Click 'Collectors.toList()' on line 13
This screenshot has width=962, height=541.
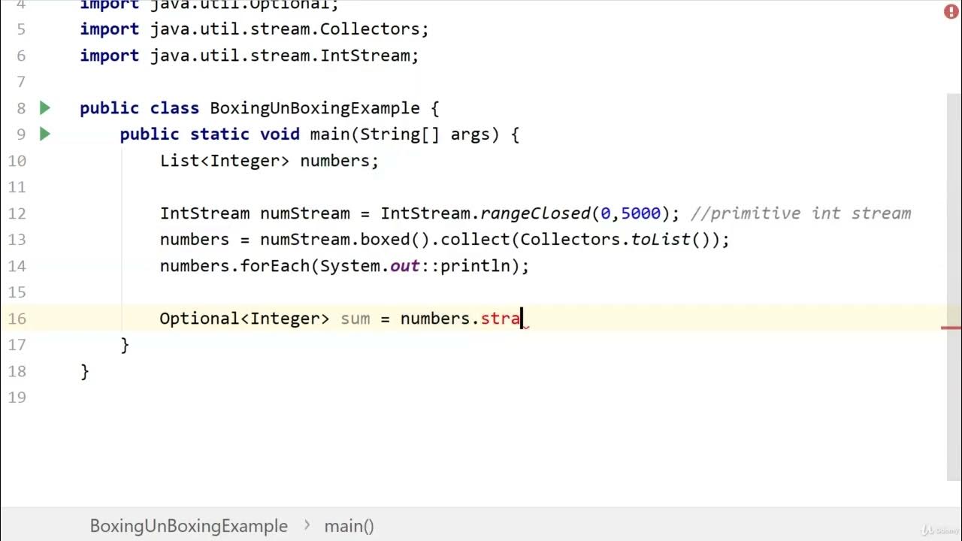coord(619,240)
